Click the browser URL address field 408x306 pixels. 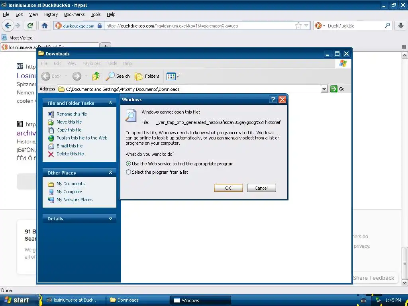point(199,25)
